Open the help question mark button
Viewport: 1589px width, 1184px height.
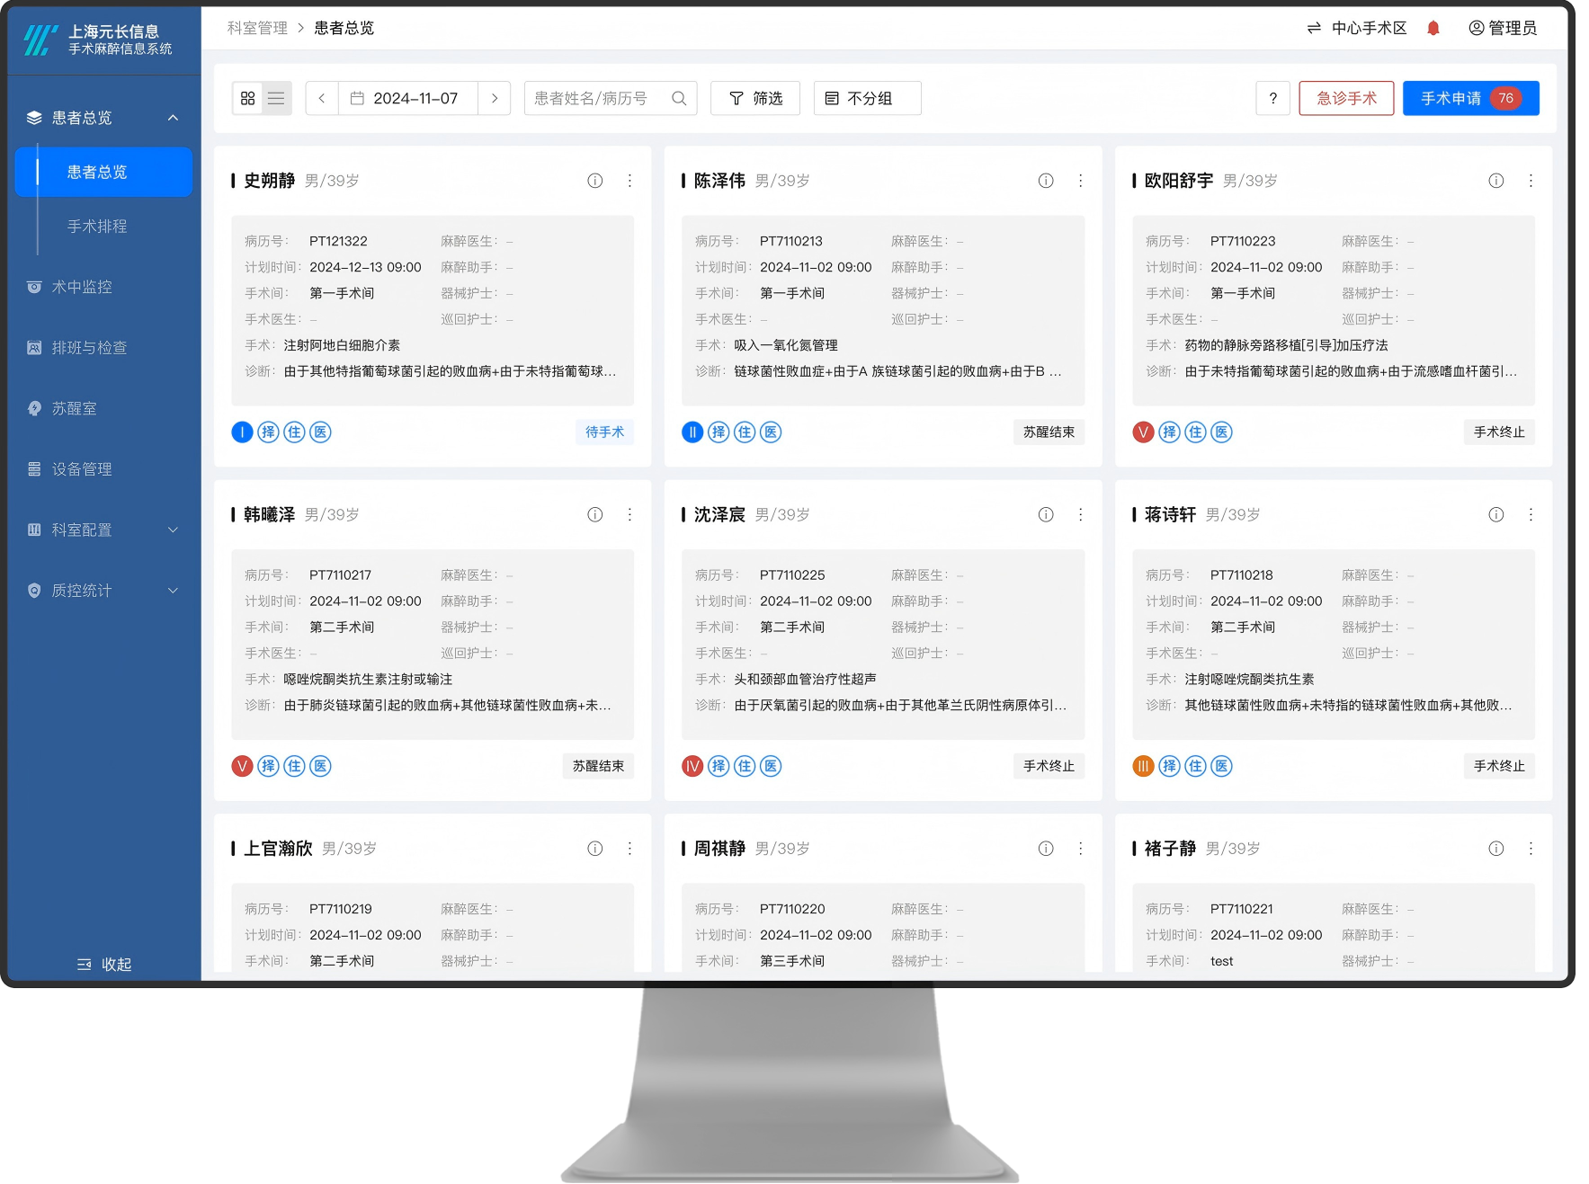[1272, 98]
